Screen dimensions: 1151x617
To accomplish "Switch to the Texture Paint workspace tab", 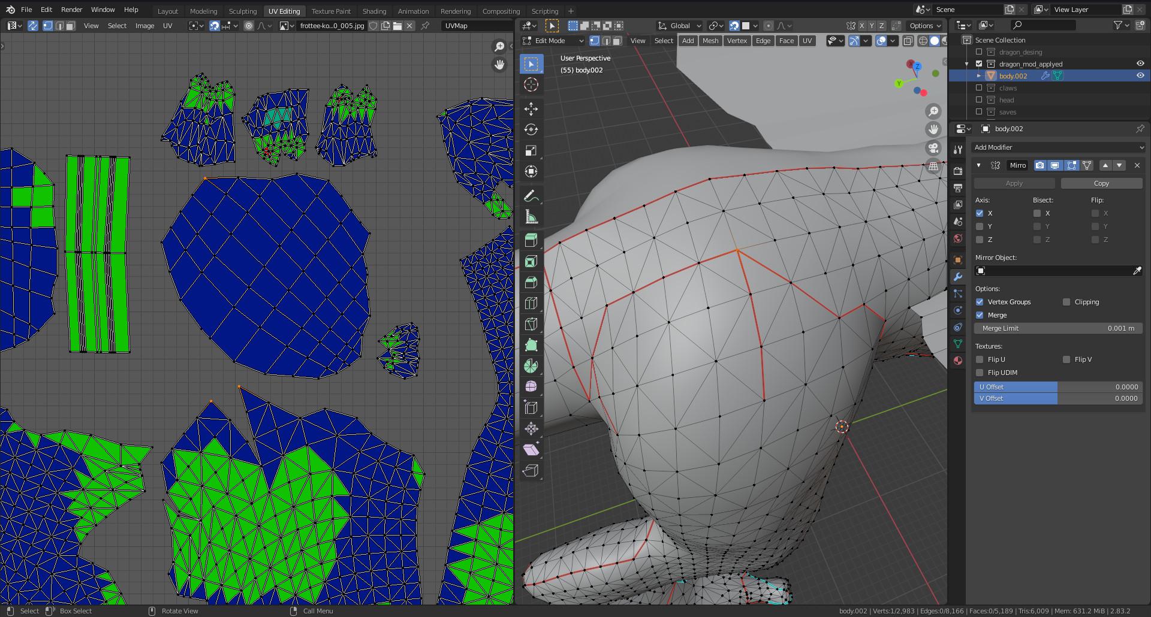I will [x=332, y=11].
